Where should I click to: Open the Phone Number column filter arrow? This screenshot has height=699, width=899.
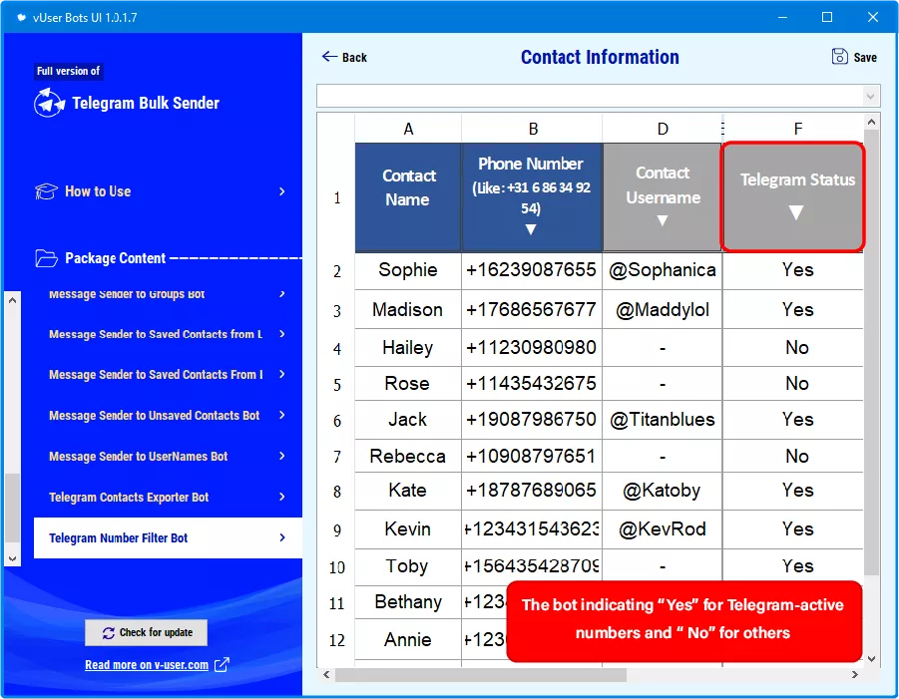click(x=531, y=229)
